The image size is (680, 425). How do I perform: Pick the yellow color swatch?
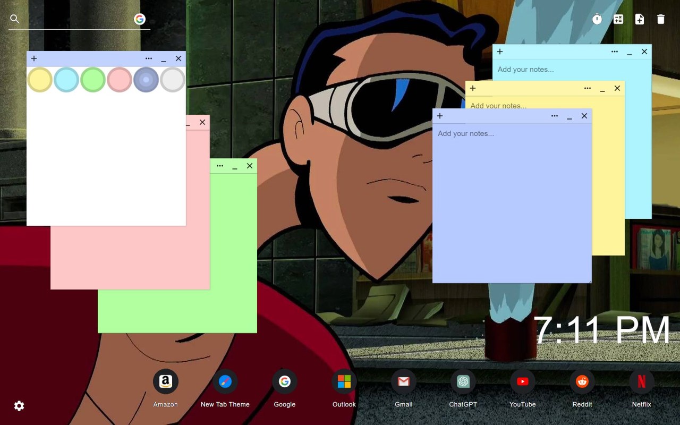[40, 80]
